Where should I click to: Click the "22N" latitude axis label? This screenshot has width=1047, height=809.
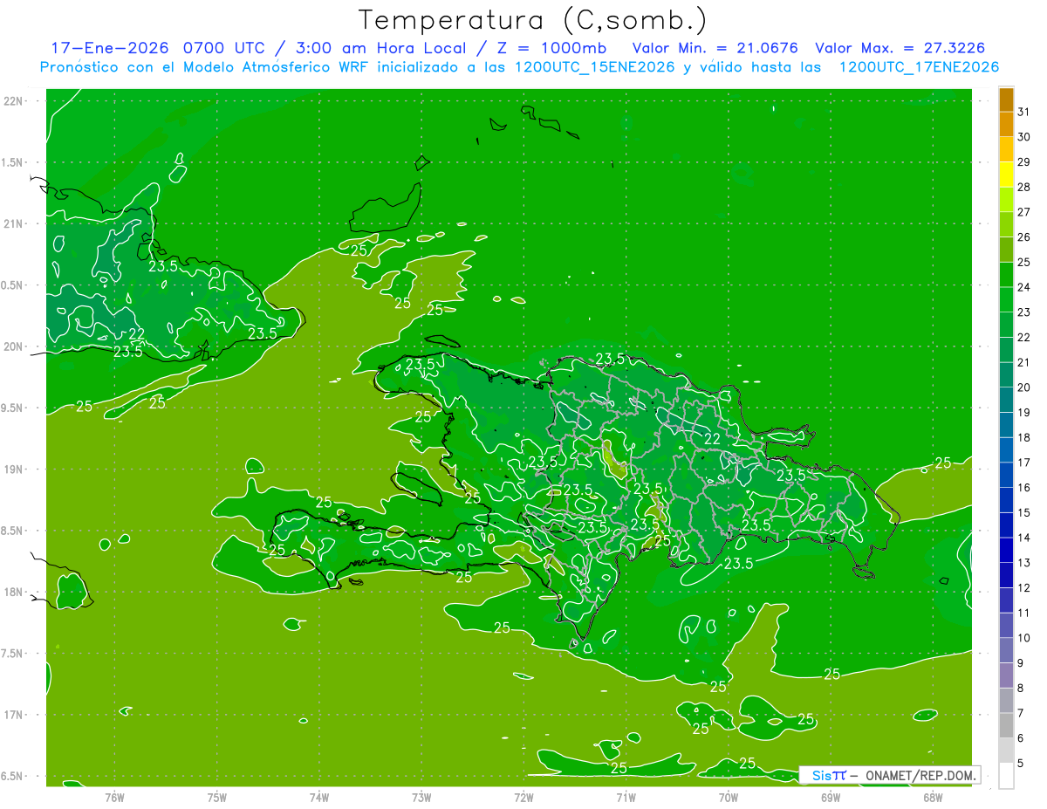point(13,101)
